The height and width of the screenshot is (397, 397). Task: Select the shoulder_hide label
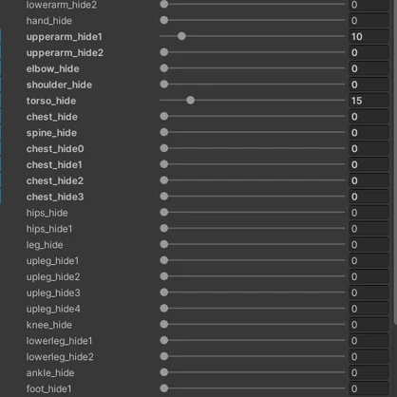coord(59,85)
